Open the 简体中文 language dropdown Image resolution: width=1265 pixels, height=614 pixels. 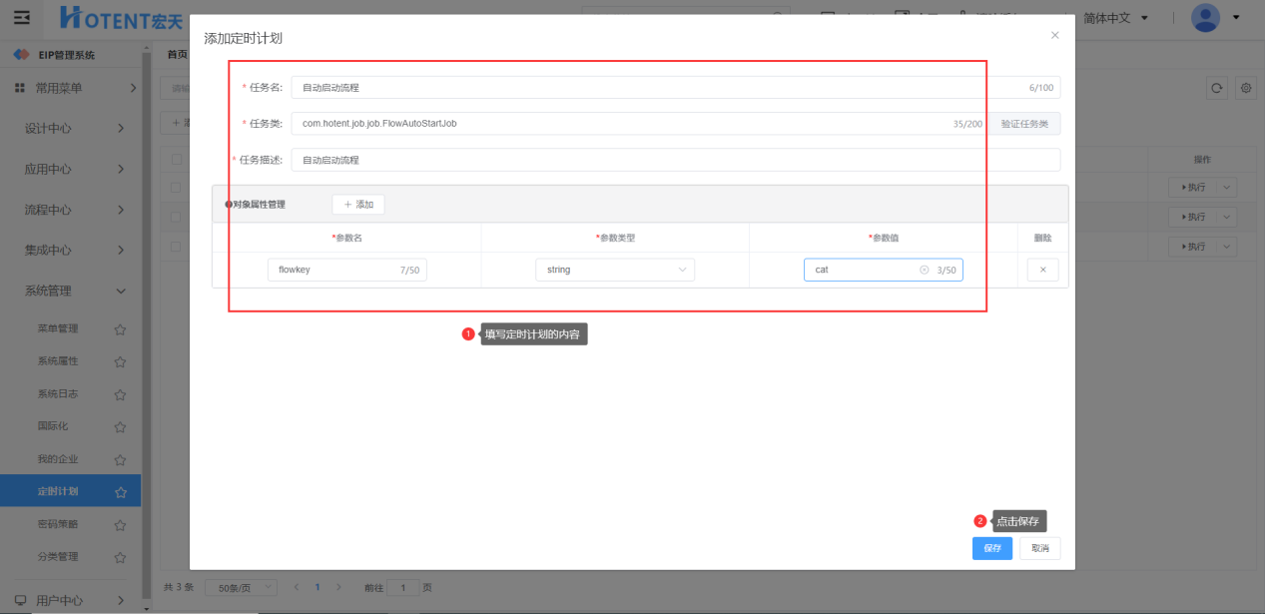coord(1116,17)
